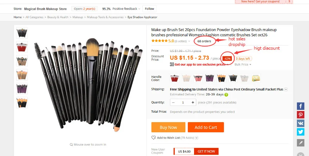Go to Makeup Tools & Accessories breadcrumb

click(x=105, y=17)
